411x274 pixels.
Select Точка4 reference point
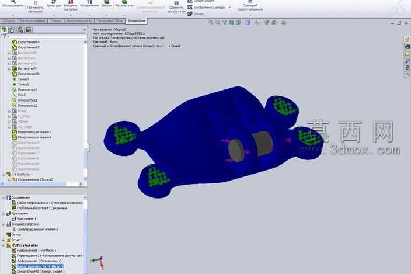pos(20,79)
